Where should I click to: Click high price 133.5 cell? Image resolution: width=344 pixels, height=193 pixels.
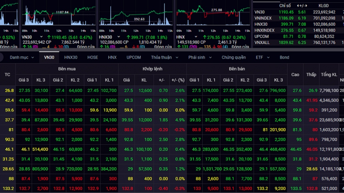(x=296, y=188)
